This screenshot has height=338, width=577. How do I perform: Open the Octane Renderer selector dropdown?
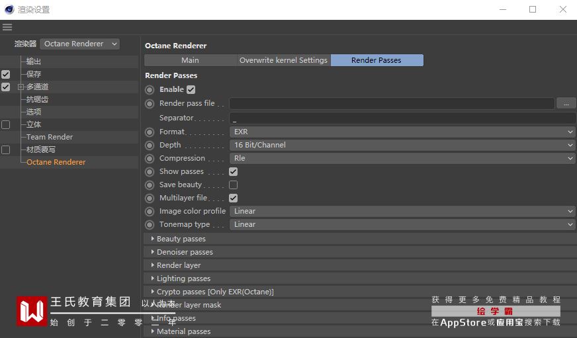pos(80,44)
